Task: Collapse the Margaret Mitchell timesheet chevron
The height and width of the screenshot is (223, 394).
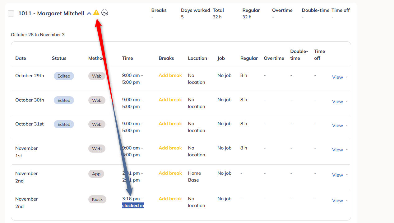Action: 89,13
